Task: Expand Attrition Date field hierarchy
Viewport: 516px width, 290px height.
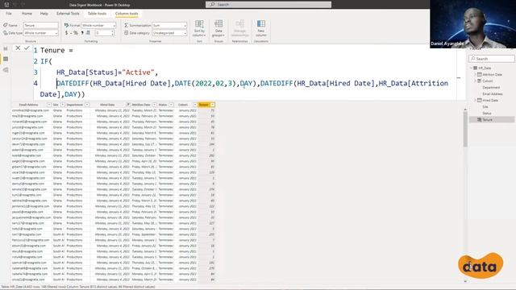Action: pyautogui.click(x=475, y=74)
